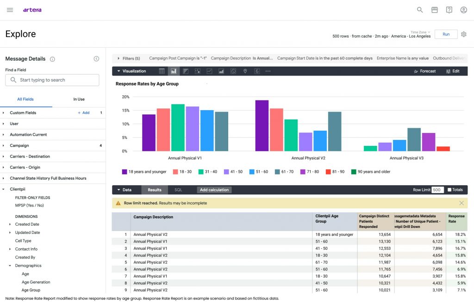Open the help icon in header
This screenshot has width=474, height=302.
coord(449,10)
